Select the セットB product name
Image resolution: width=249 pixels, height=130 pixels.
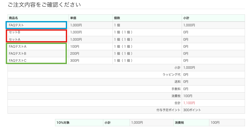[x=15, y=32]
